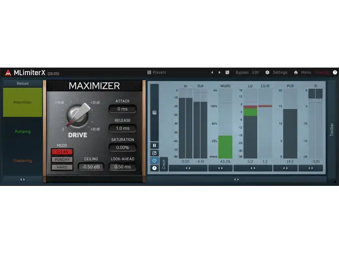The width and height of the screenshot is (339, 254).
Task: Click the PLR value 14.2
Action: (290, 162)
